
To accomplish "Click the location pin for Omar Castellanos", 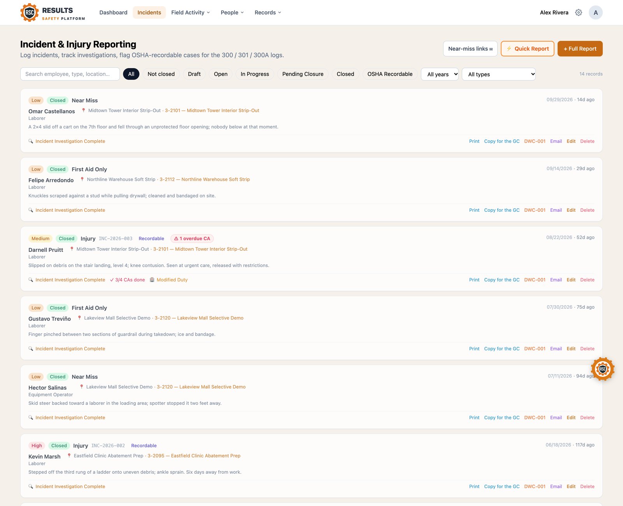I will tap(83, 111).
